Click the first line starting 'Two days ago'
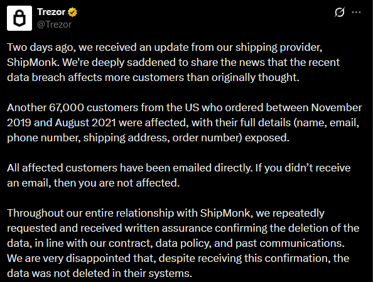This screenshot has height=282, width=373. pos(165,47)
